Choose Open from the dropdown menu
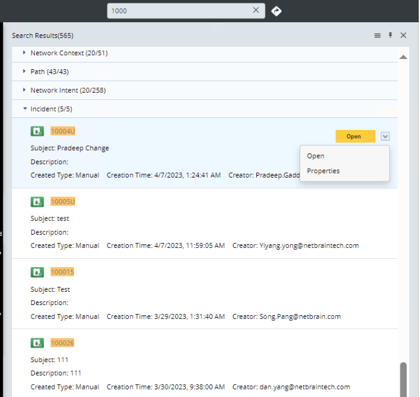Screen dimensions: 420x397 [315, 156]
